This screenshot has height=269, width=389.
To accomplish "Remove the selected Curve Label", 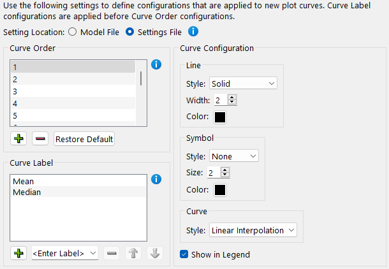I will [112, 253].
